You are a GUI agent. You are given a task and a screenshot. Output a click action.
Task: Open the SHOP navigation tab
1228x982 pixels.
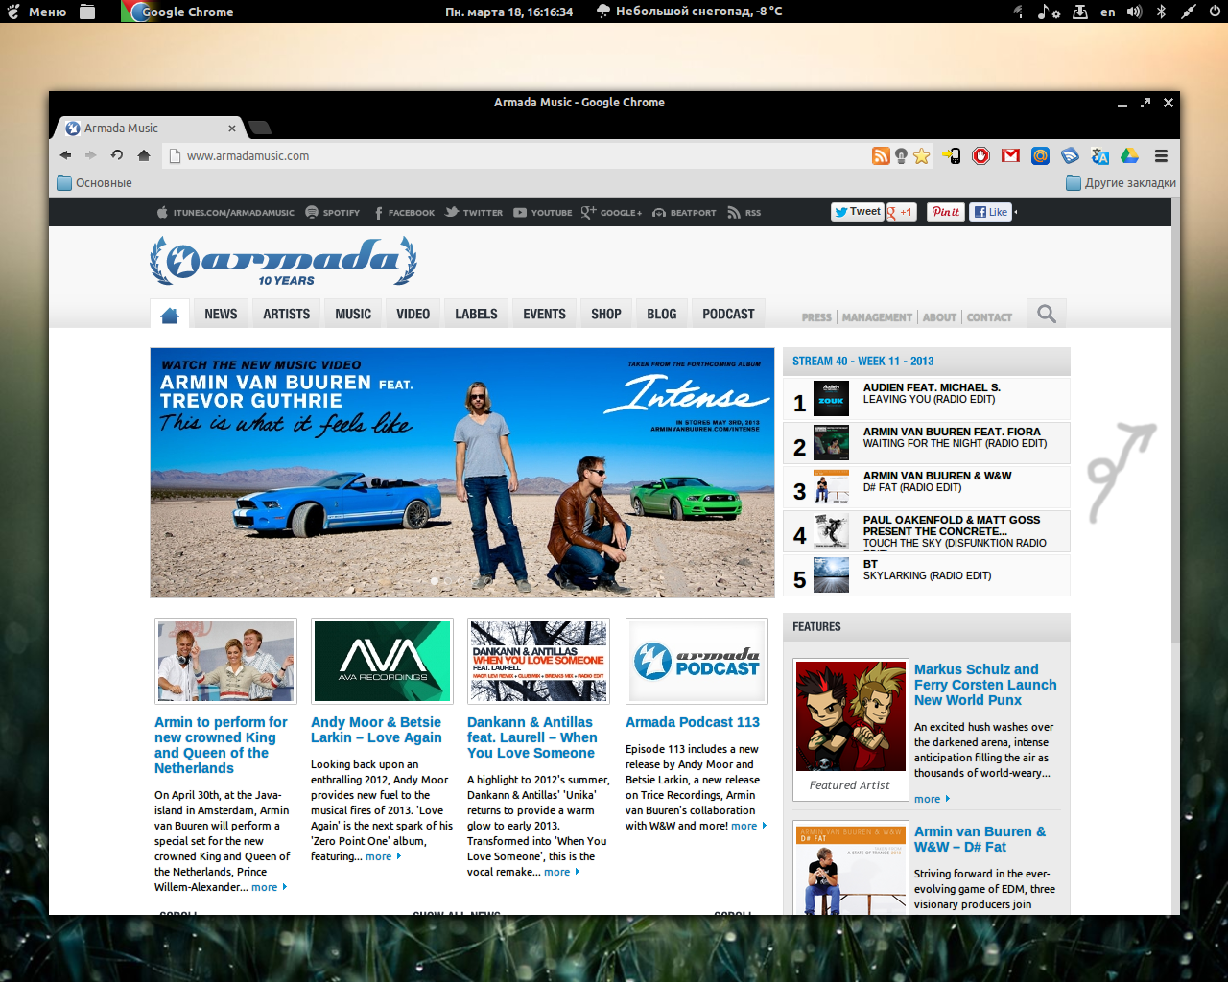pyautogui.click(x=606, y=314)
